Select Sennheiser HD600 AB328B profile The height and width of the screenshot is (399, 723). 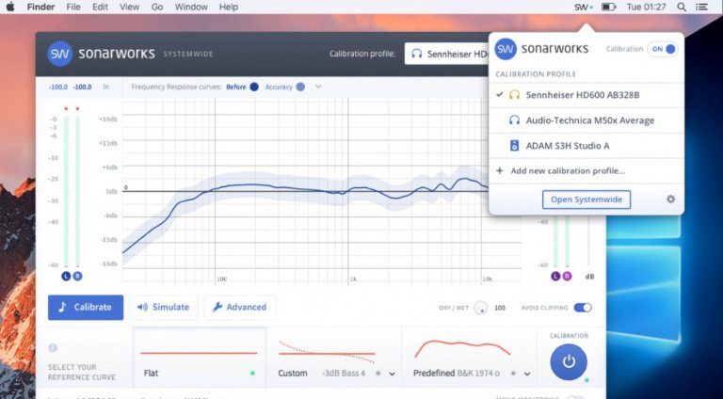tap(586, 95)
